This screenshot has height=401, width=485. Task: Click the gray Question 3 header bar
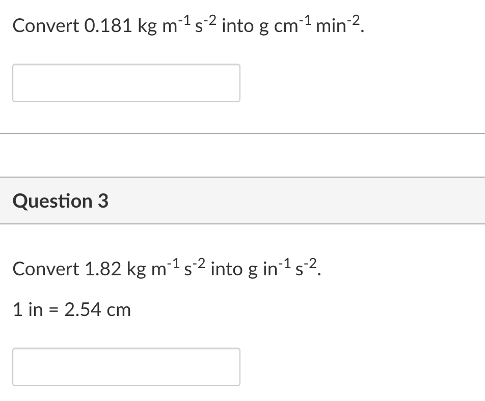(242, 200)
